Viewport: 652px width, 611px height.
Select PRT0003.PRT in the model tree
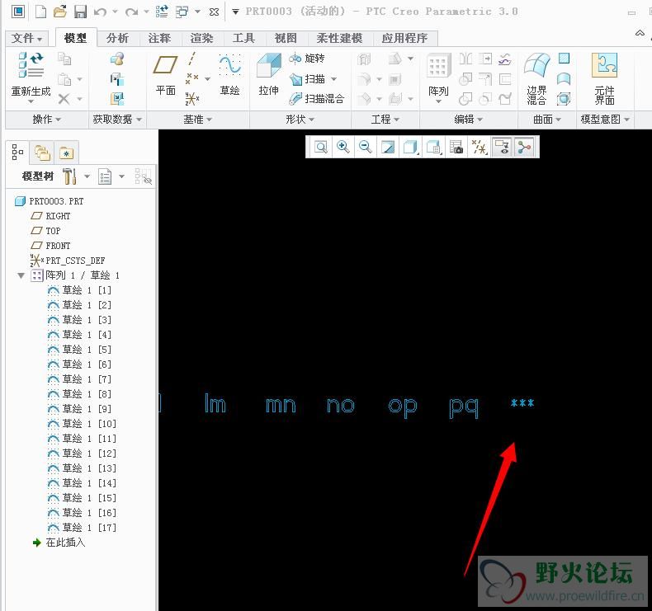49,201
